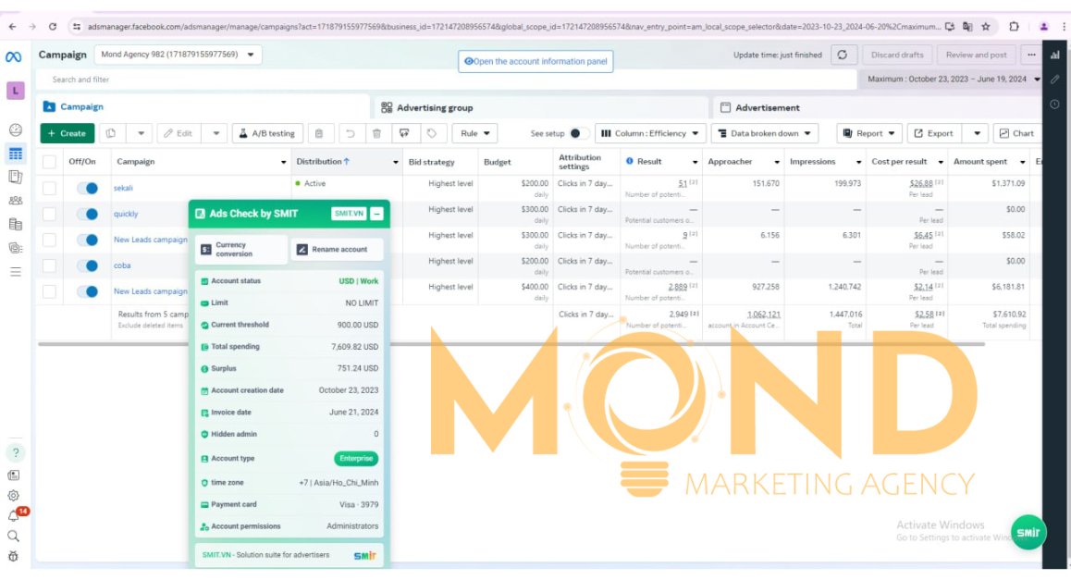
Task: Click the duplicate campaign icon button
Action: pos(111,133)
